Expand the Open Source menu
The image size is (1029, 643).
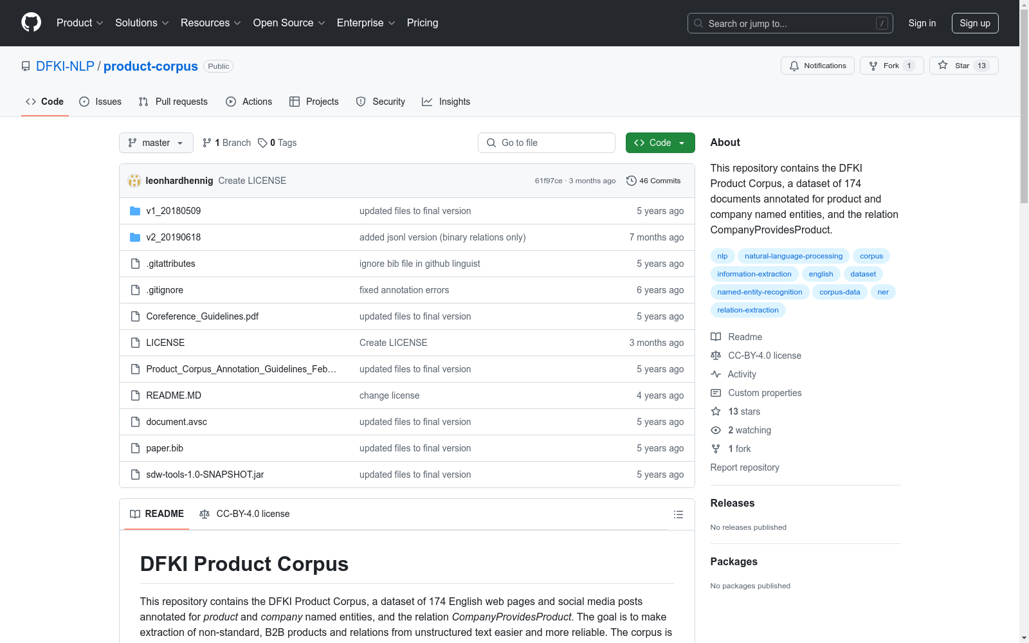point(289,23)
